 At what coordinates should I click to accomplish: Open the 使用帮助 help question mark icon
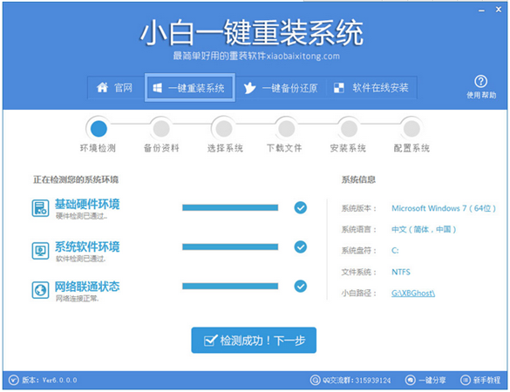(x=480, y=81)
